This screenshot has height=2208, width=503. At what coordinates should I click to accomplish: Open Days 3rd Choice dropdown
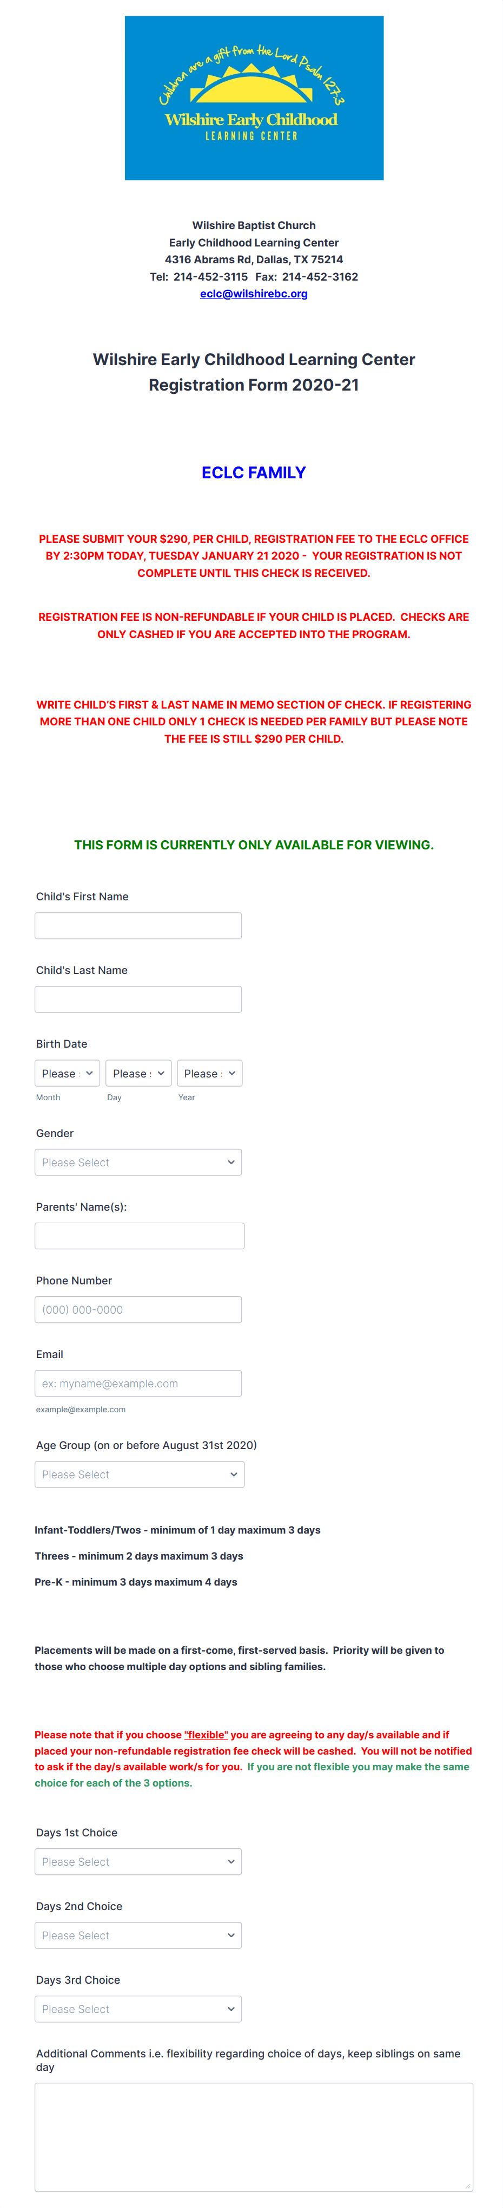coord(138,2009)
